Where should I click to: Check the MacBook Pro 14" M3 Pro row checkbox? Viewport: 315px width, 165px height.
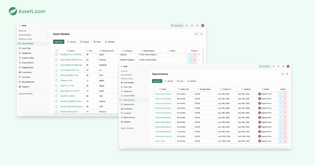(56, 55)
